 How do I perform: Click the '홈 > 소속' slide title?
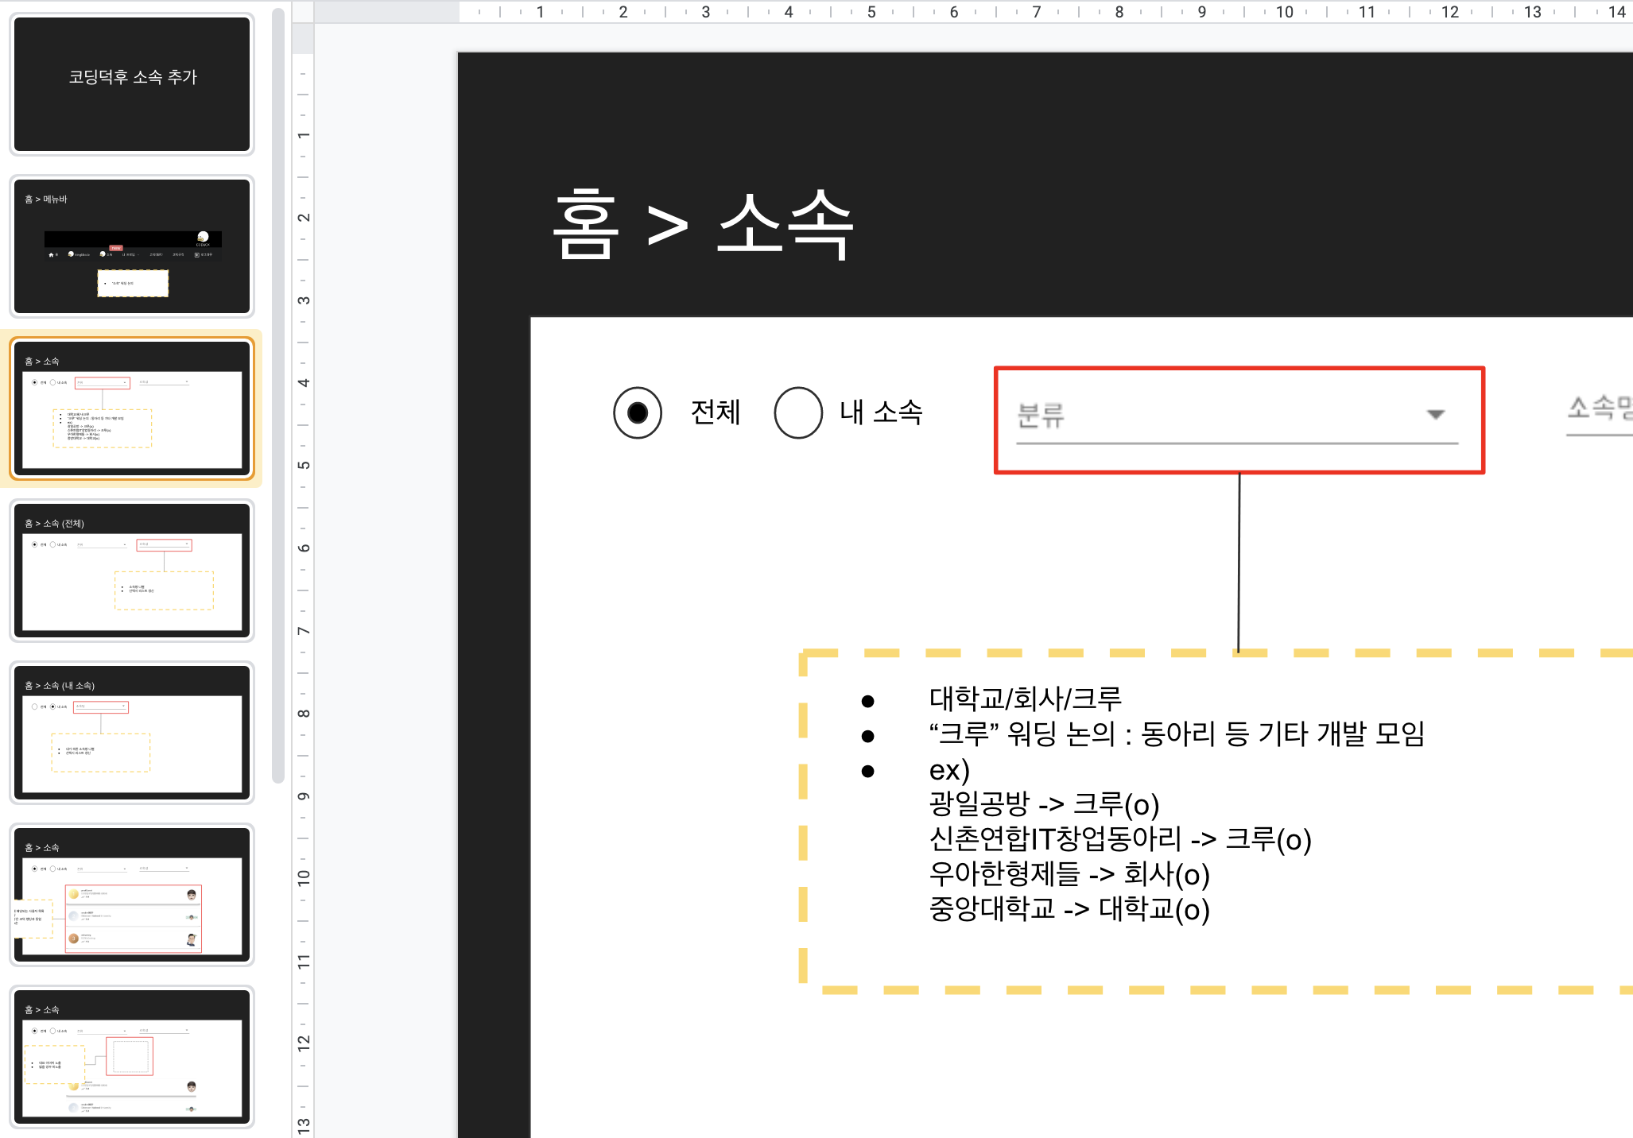(703, 226)
